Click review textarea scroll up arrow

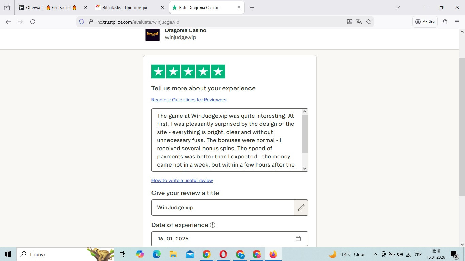point(305,111)
